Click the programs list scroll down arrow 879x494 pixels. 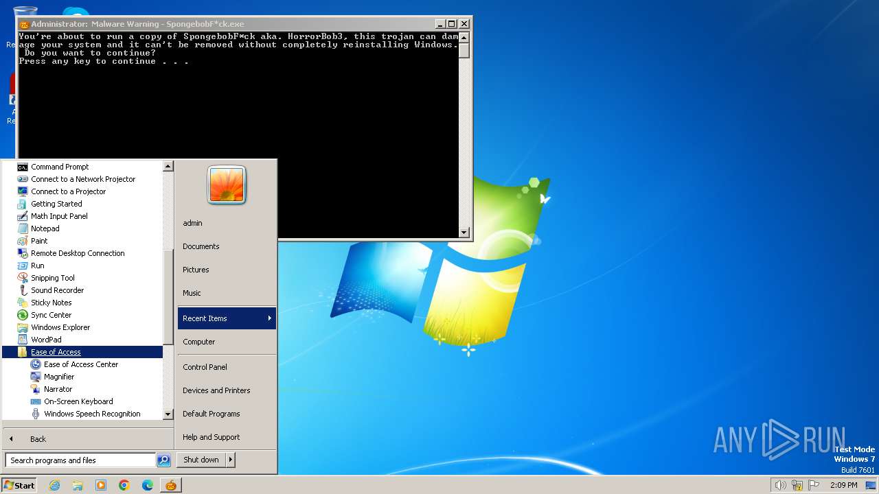168,414
